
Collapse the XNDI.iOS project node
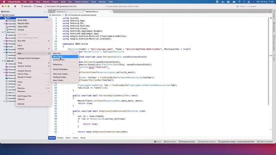(3, 61)
